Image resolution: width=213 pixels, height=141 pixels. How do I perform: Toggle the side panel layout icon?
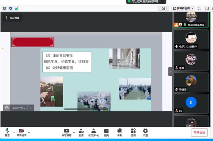pyautogui.click(x=207, y=8)
